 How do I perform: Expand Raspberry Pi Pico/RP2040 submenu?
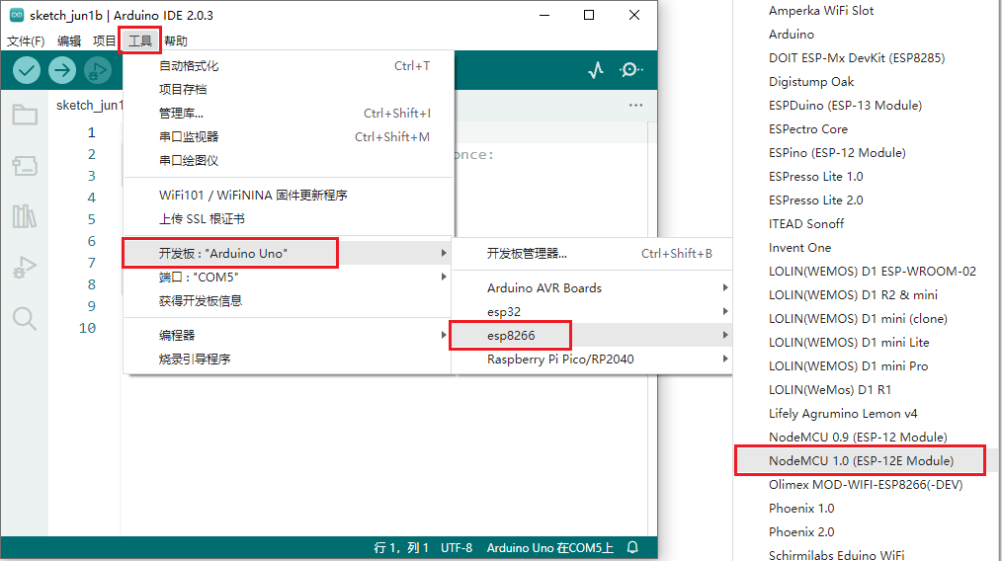point(592,359)
